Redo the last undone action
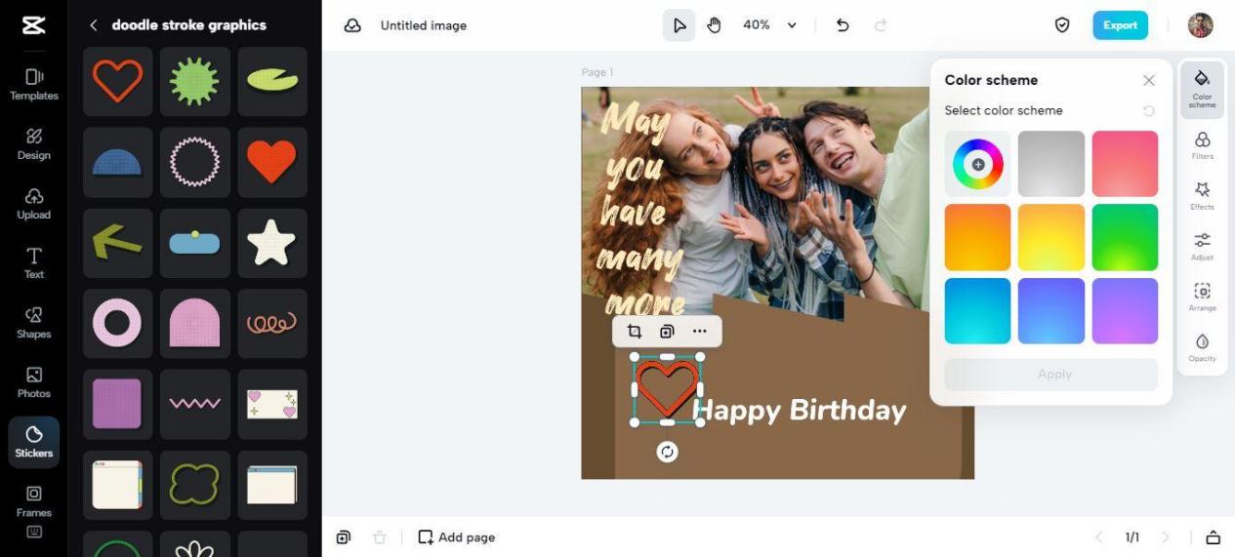1235x557 pixels. (x=881, y=25)
